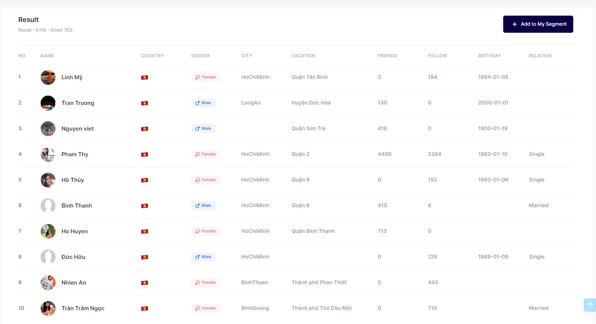Click the Vietnam flag in Hồ Thủy's row
Image resolution: width=596 pixels, height=324 pixels.
point(145,180)
